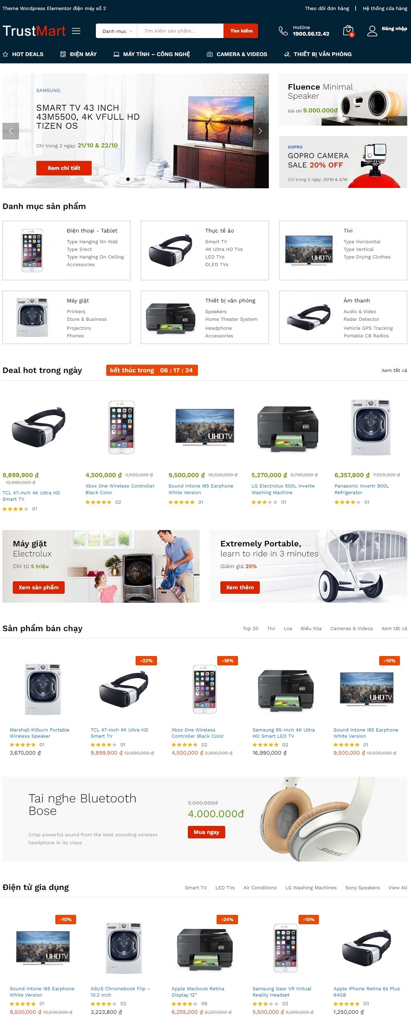Image resolution: width=411 pixels, height=1019 pixels.
Task: Switch to the Tivi best-seller tab
Action: 271,628
